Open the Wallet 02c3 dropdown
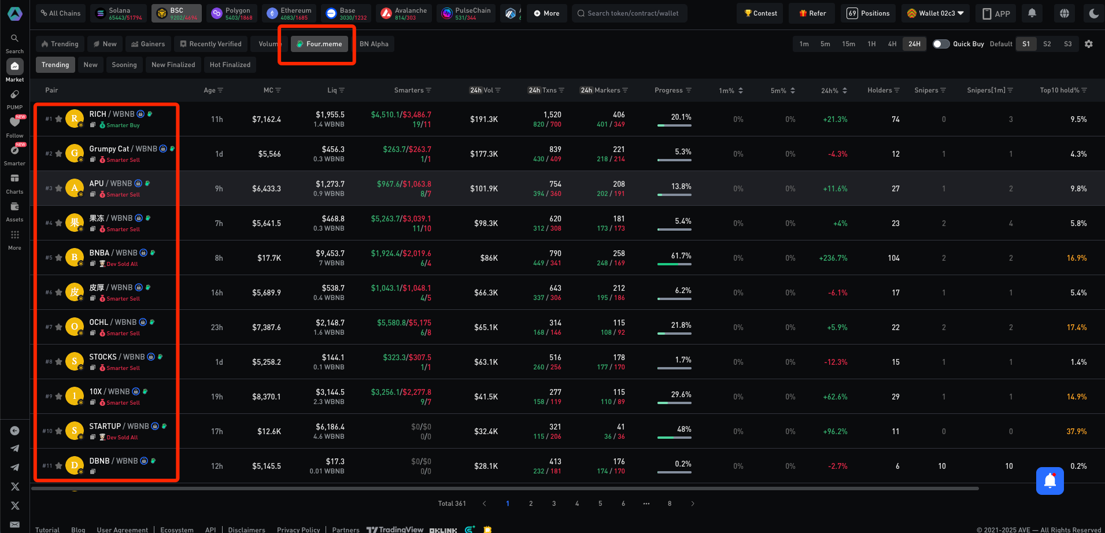1105x533 pixels. [935, 13]
